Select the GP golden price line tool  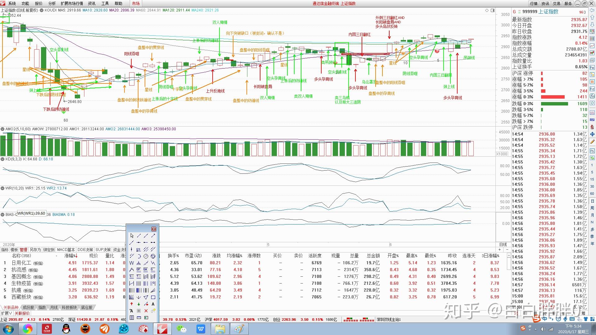(x=139, y=270)
